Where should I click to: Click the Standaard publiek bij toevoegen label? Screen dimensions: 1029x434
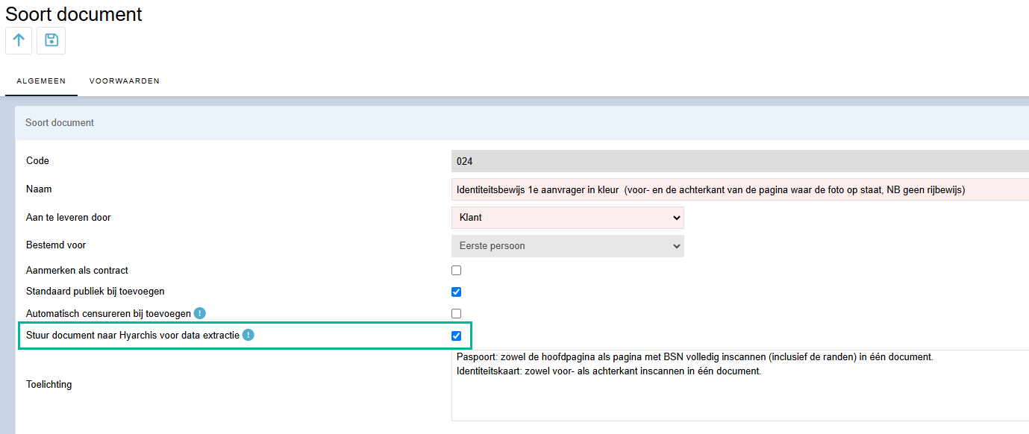tap(96, 292)
